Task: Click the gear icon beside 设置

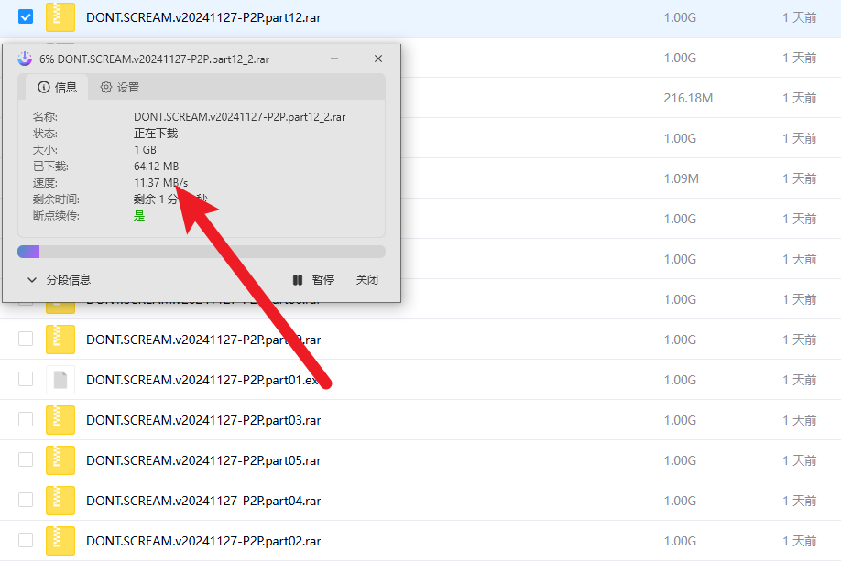Action: coord(104,87)
